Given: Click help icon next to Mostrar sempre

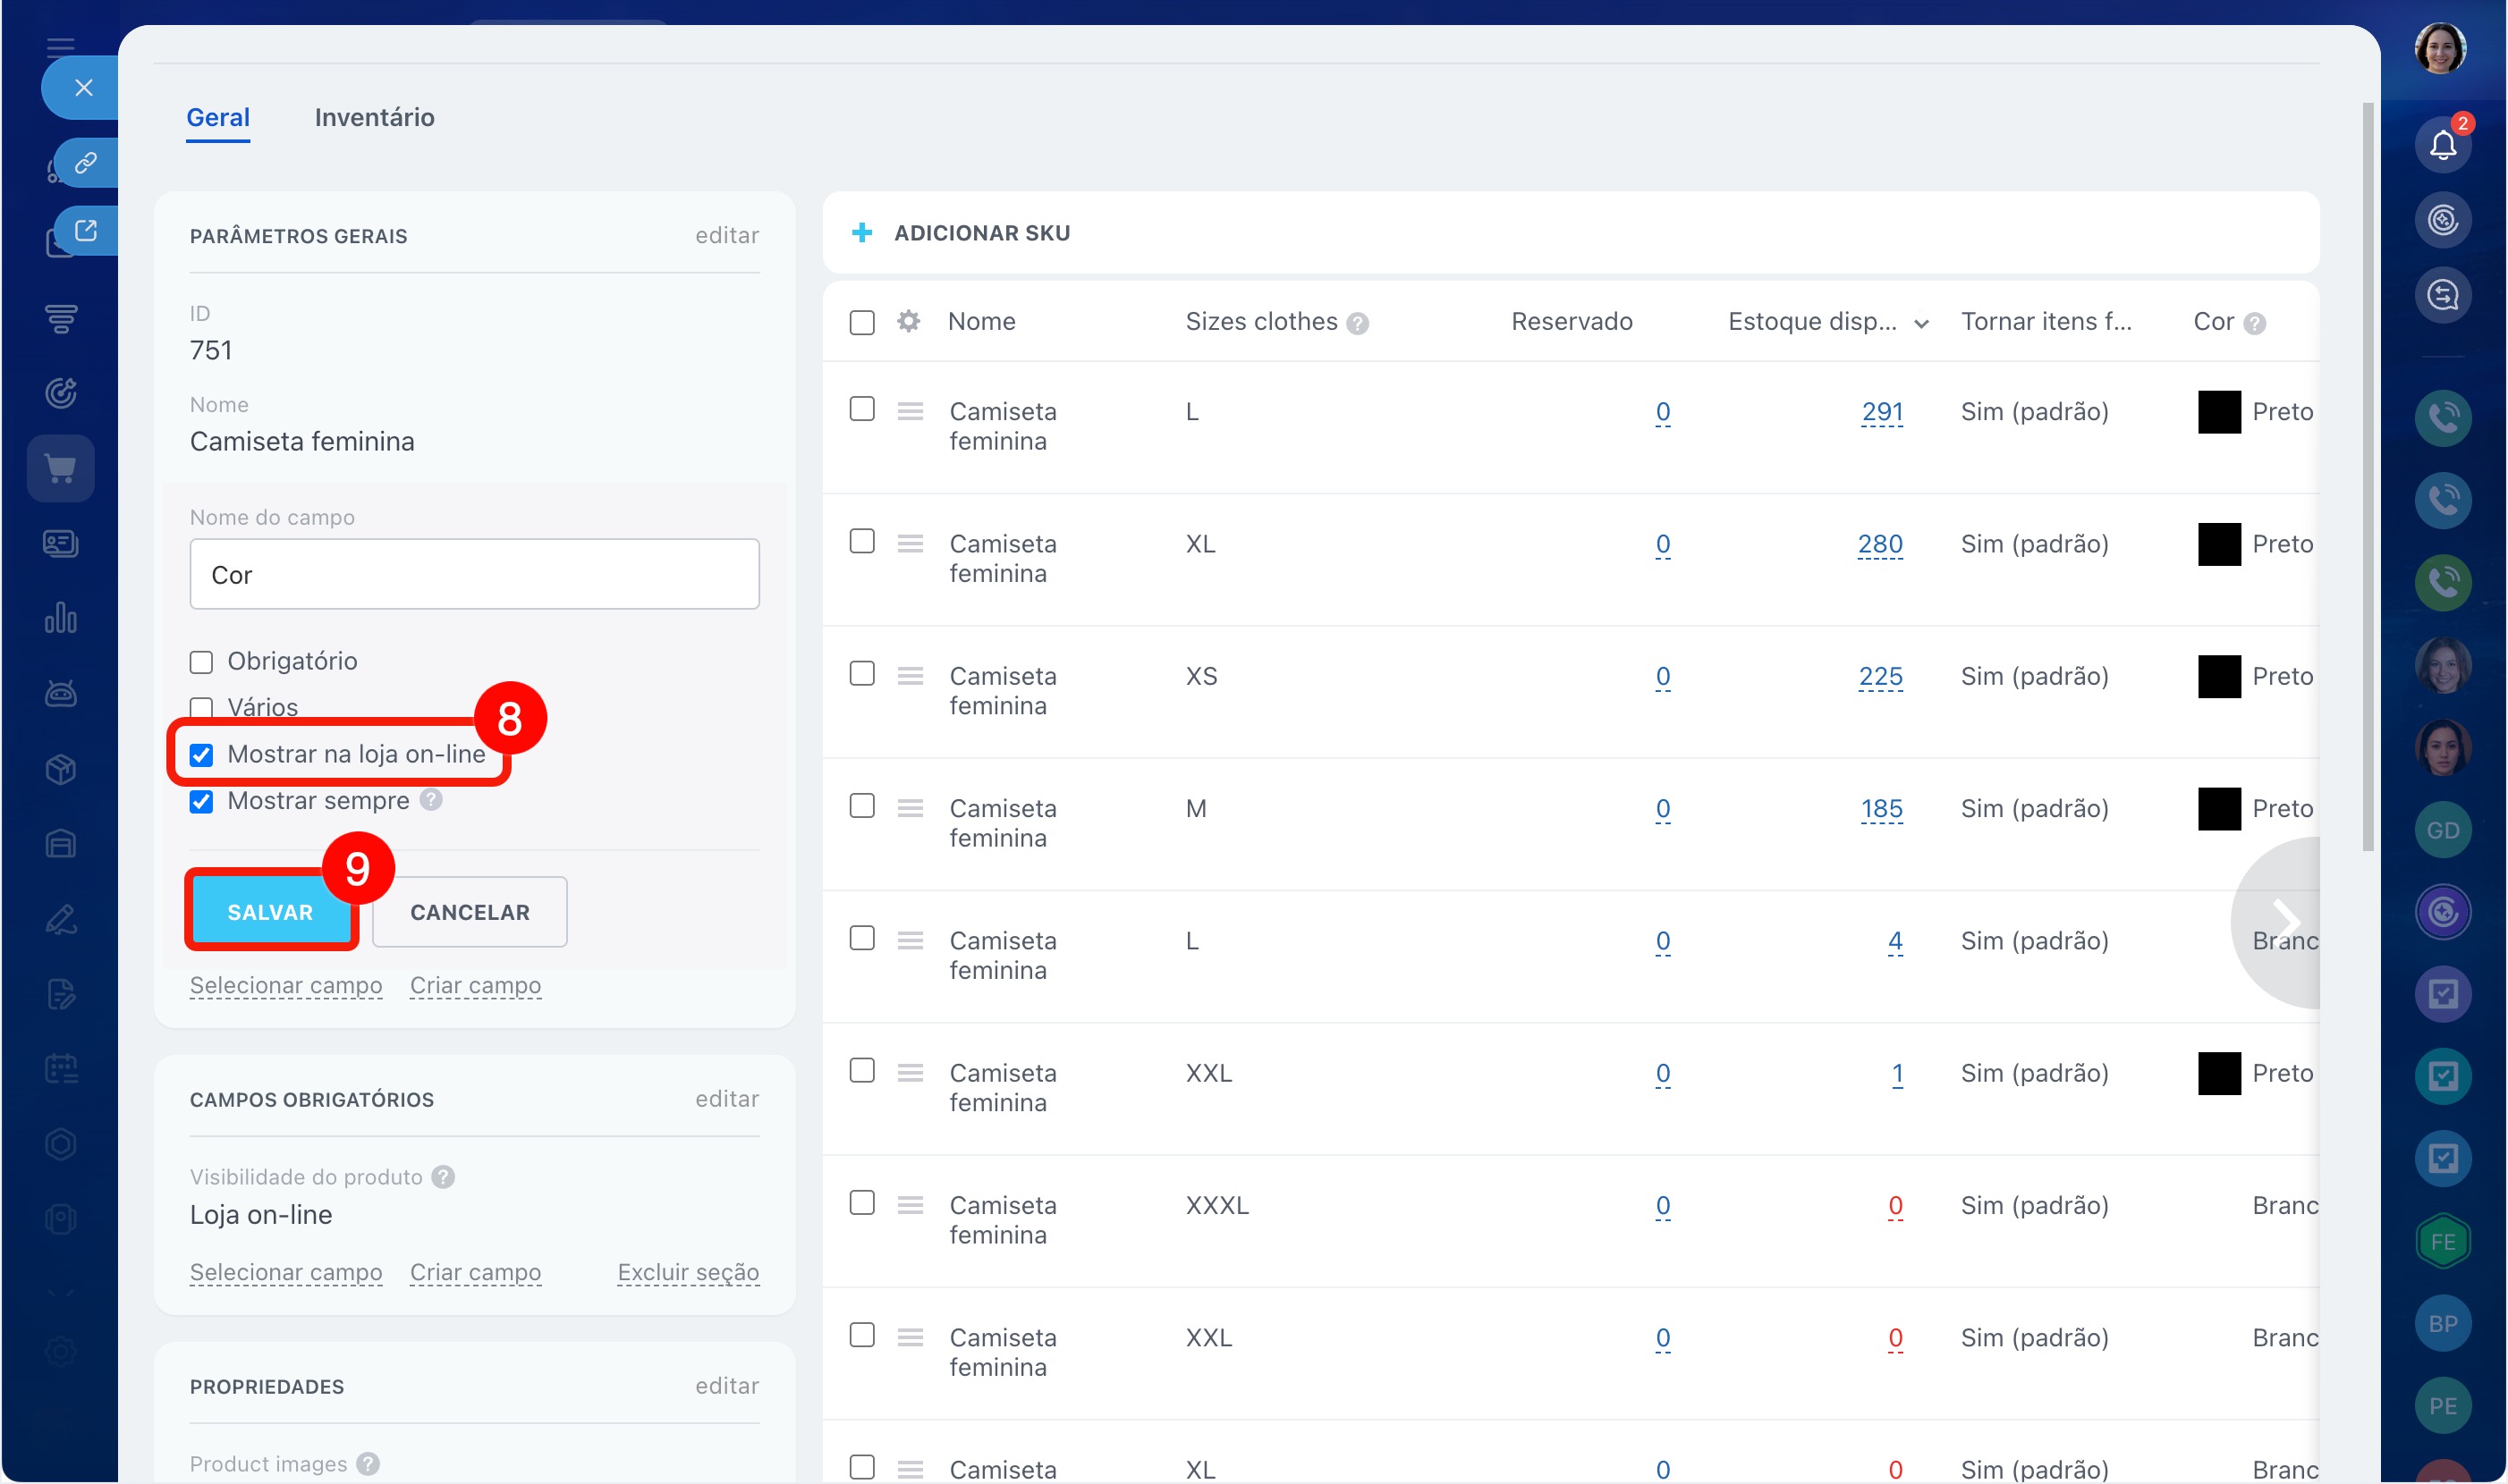Looking at the screenshot, I should point(431,800).
